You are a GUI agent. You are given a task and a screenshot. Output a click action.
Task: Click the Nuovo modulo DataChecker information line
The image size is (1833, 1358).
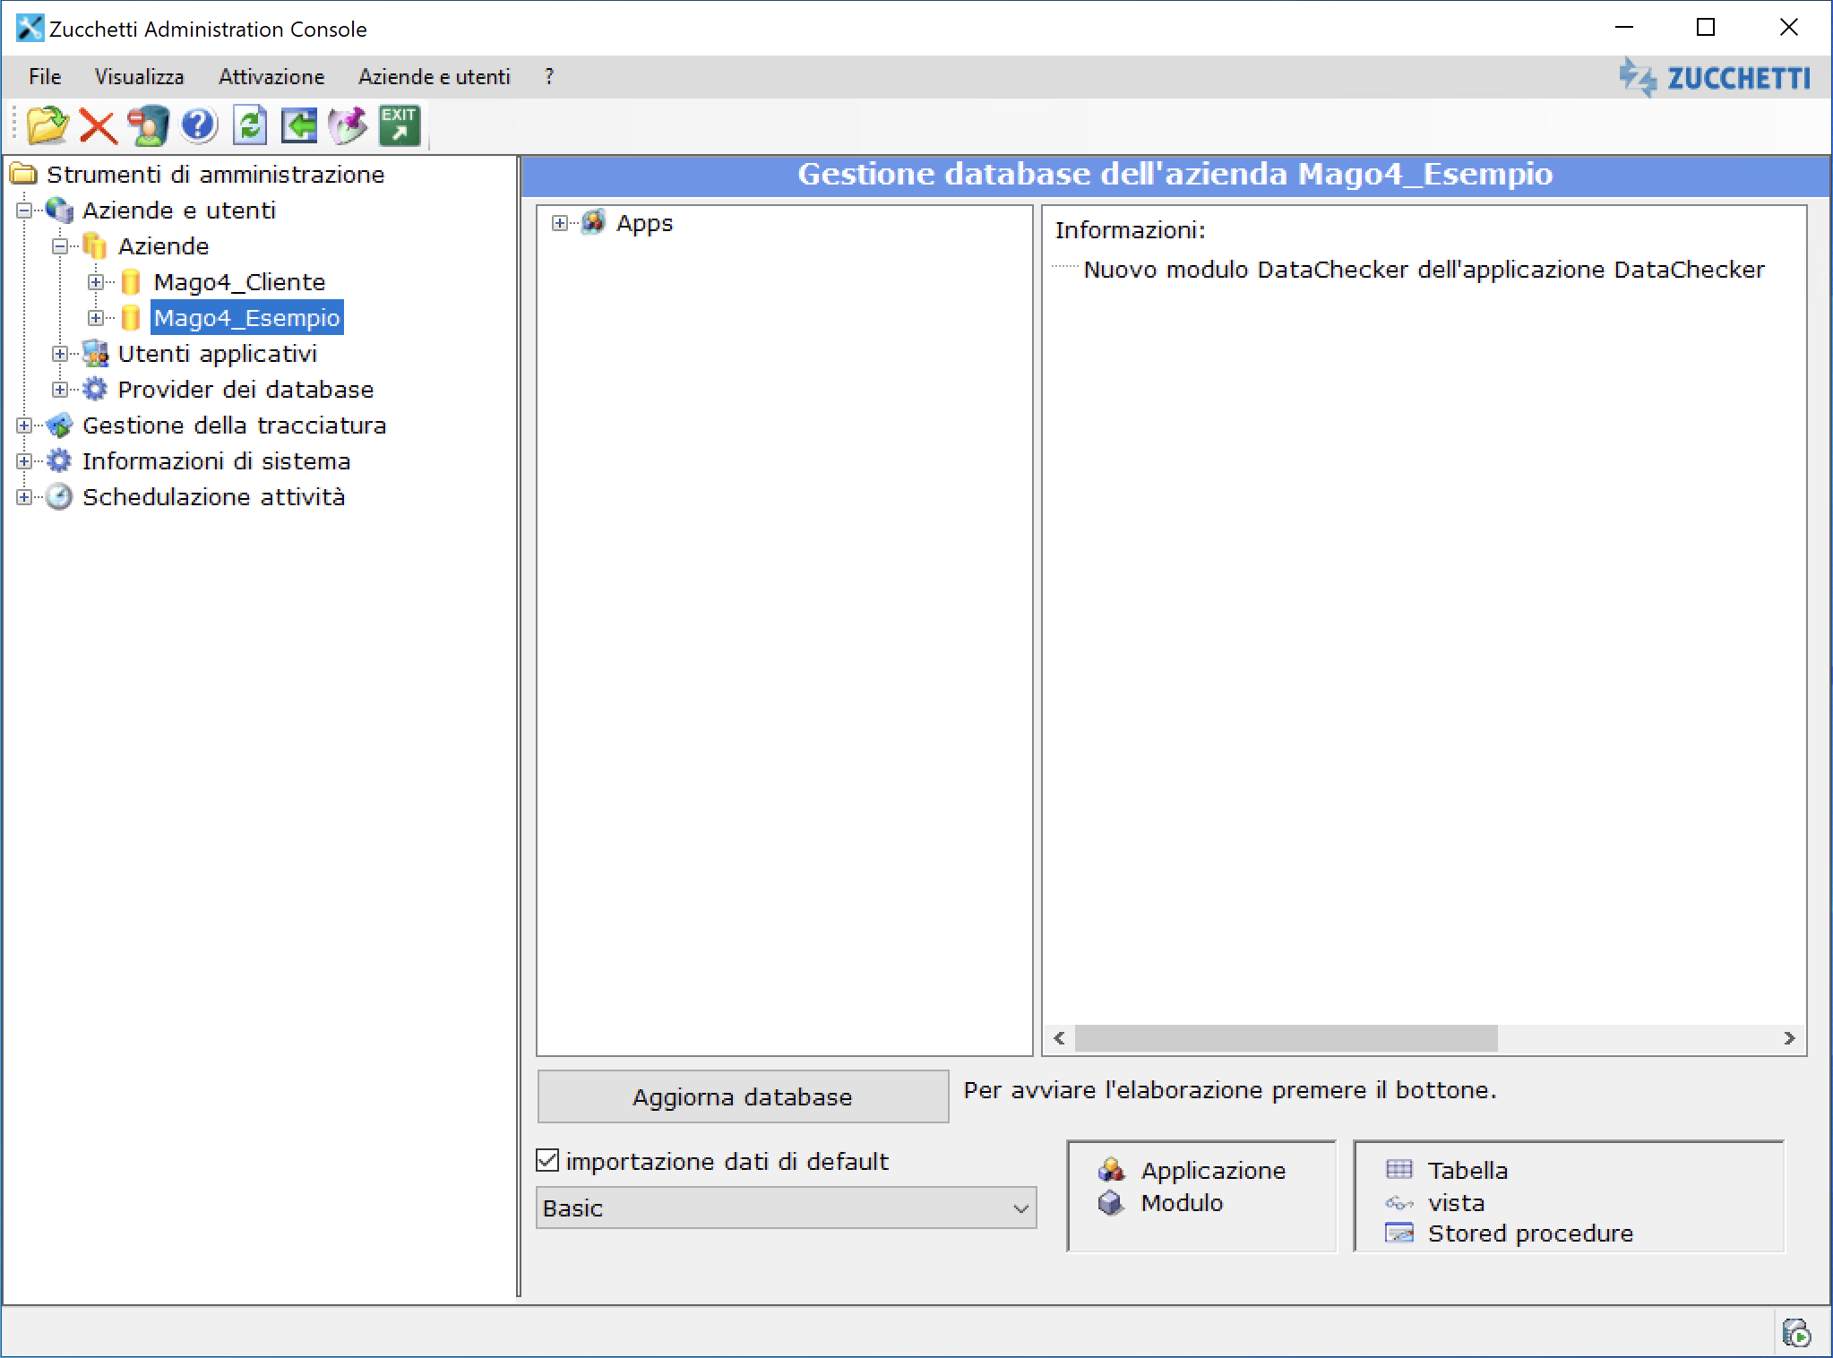(1424, 270)
